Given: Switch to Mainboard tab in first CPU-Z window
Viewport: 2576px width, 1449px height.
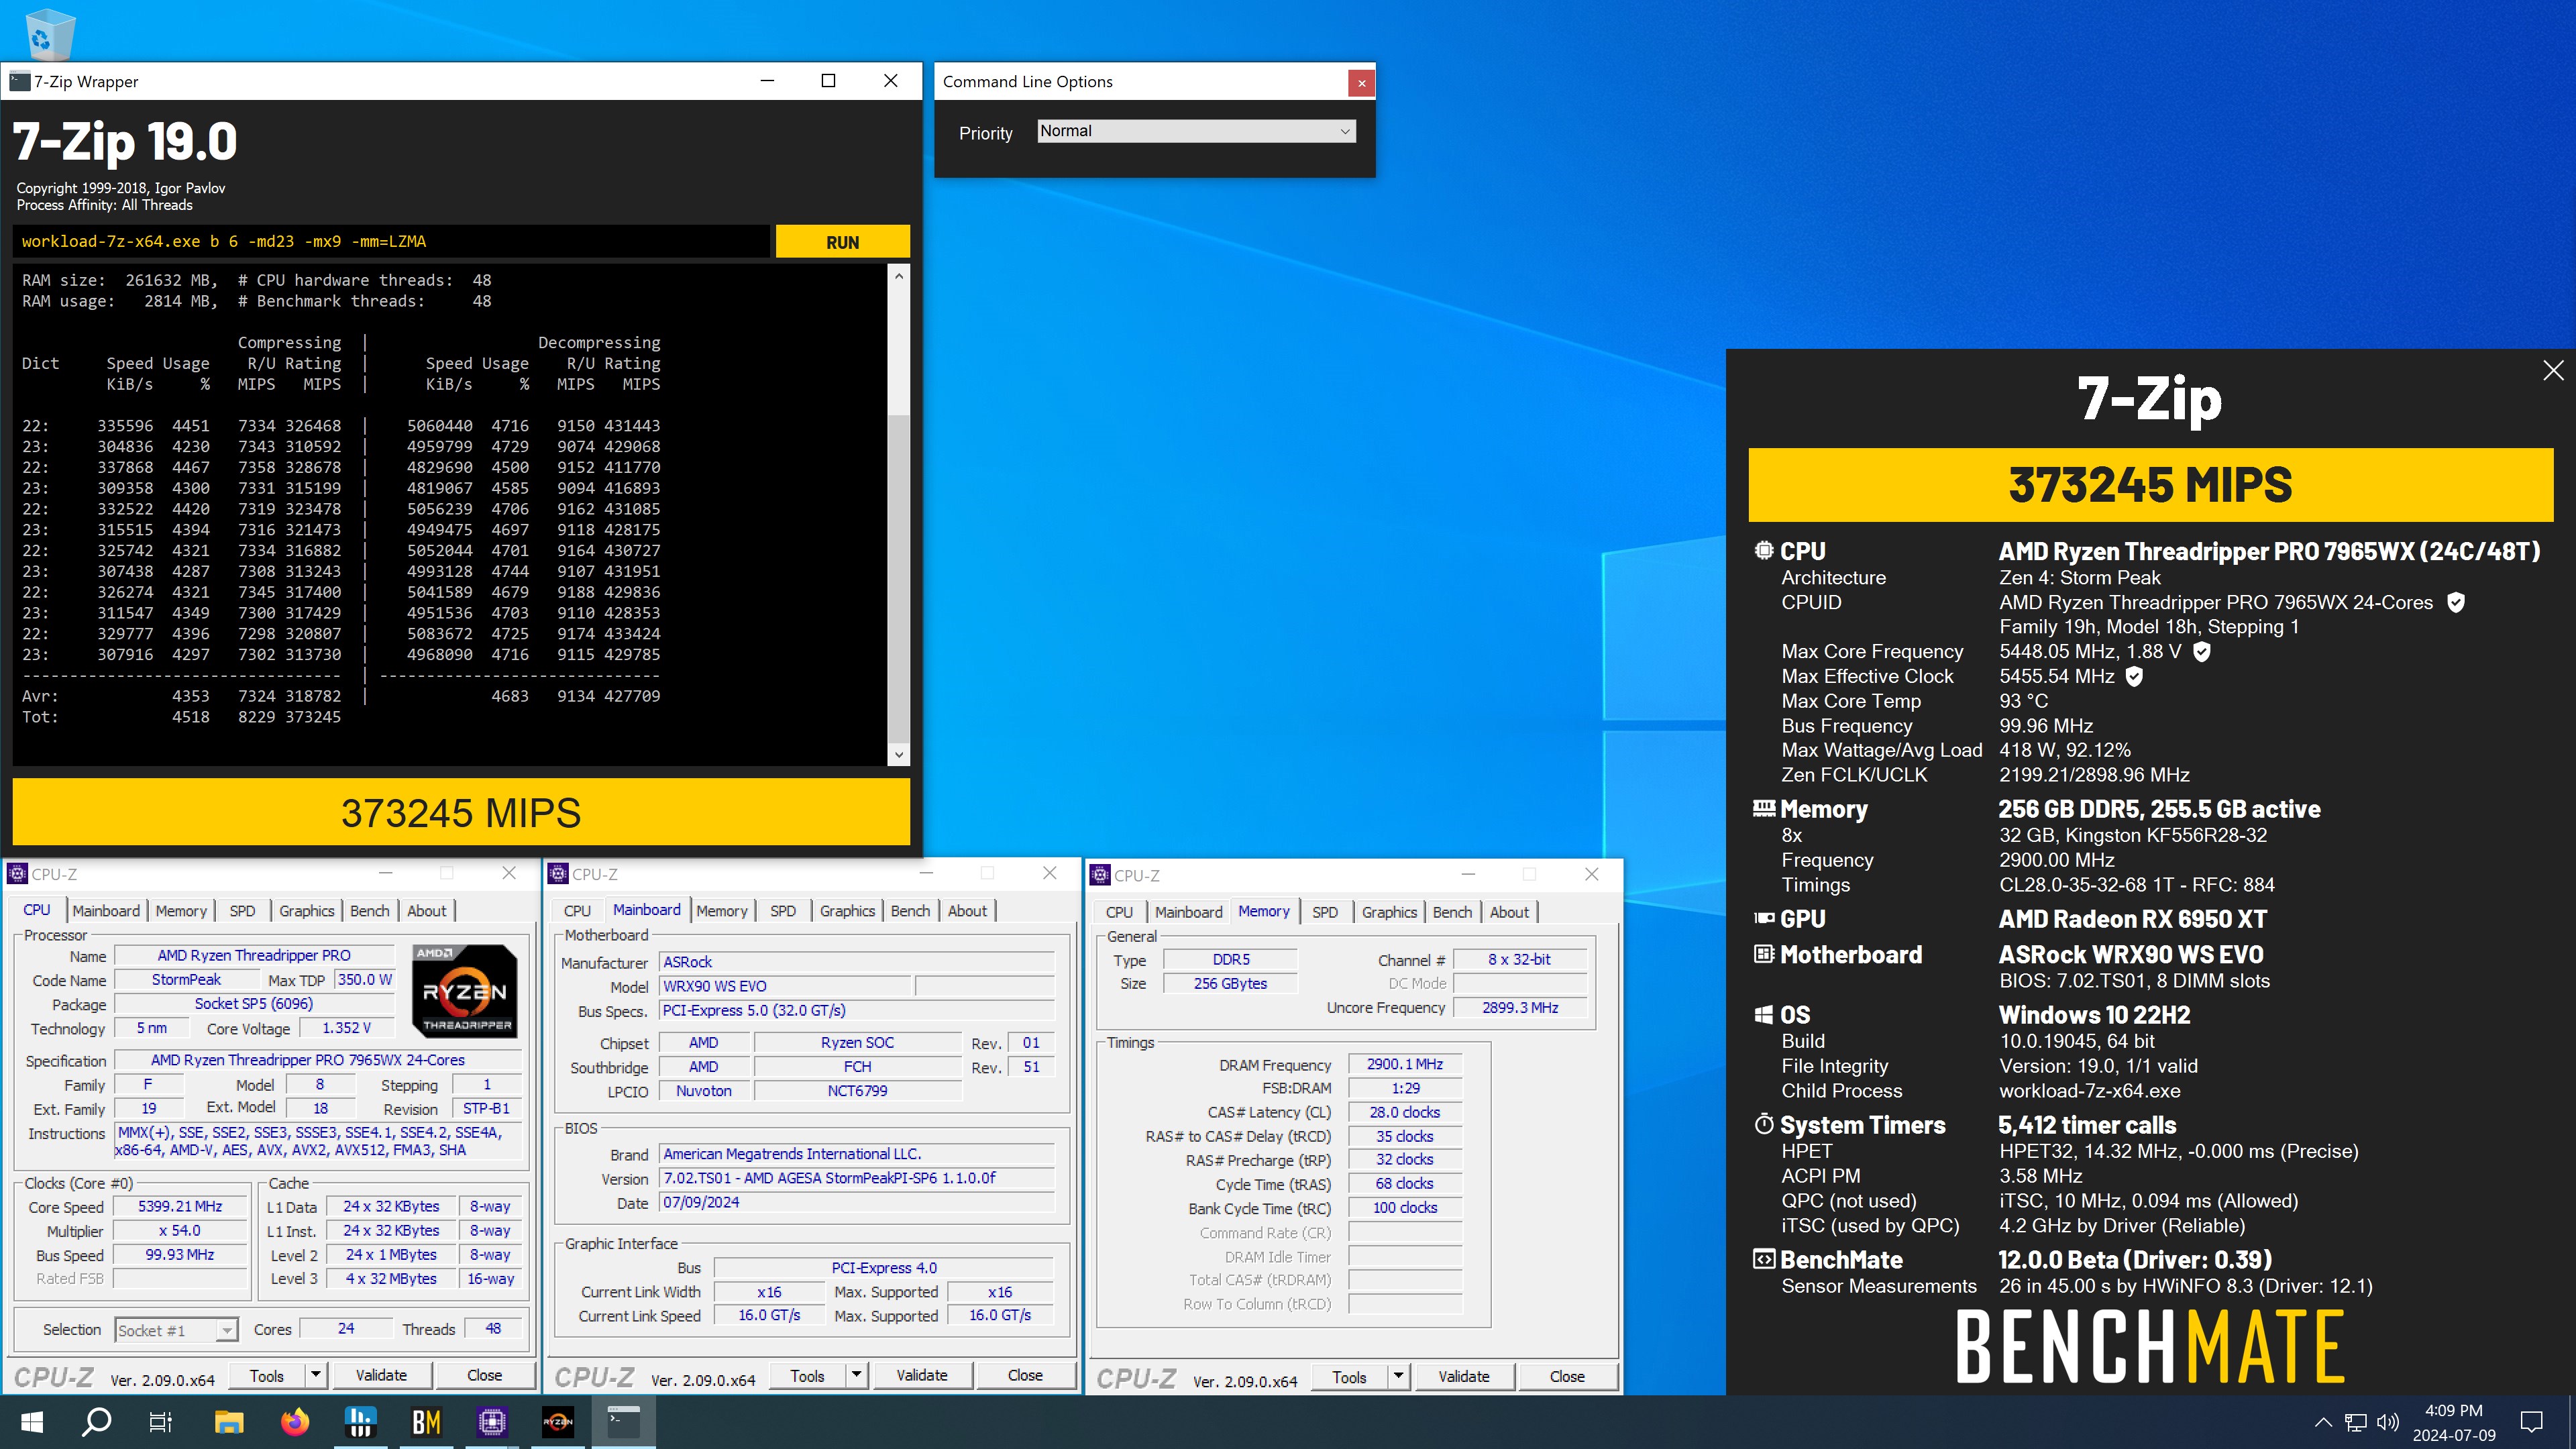Looking at the screenshot, I should 106,910.
